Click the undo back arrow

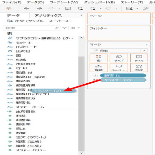click(x=27, y=8)
